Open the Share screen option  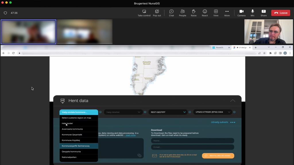click(264, 13)
